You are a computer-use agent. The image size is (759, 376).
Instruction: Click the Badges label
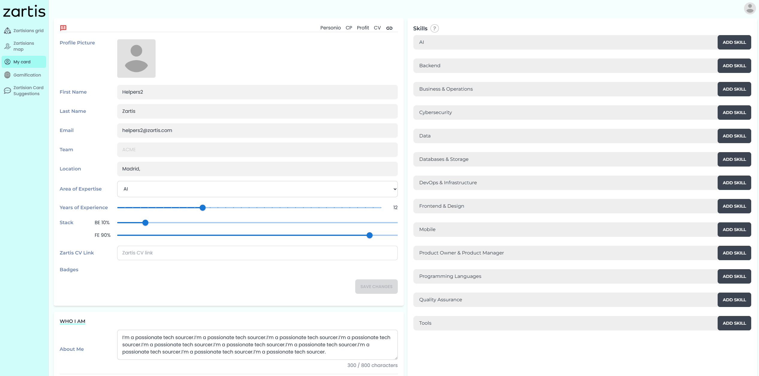[69, 270]
